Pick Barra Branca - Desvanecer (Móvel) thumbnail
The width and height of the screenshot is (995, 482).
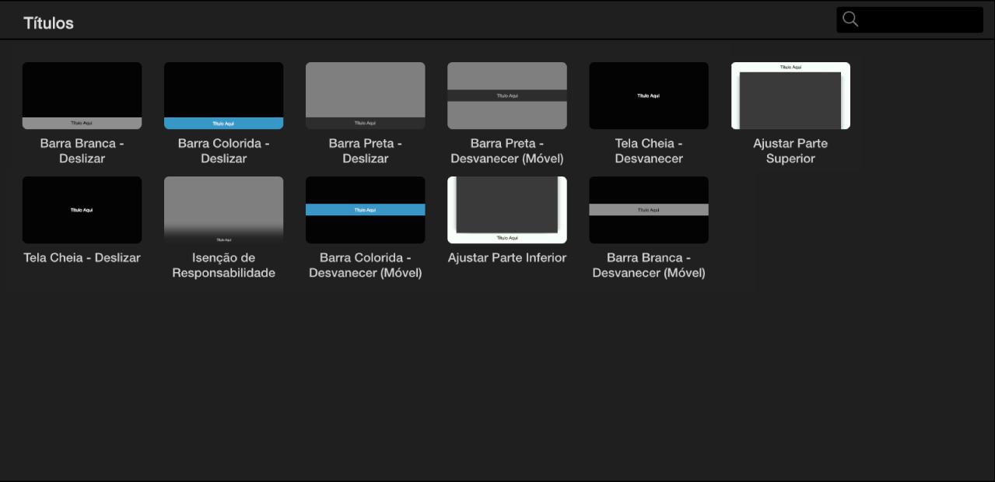pyautogui.click(x=649, y=210)
